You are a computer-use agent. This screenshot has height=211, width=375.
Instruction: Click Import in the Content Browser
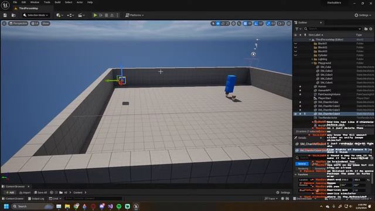[25, 193]
